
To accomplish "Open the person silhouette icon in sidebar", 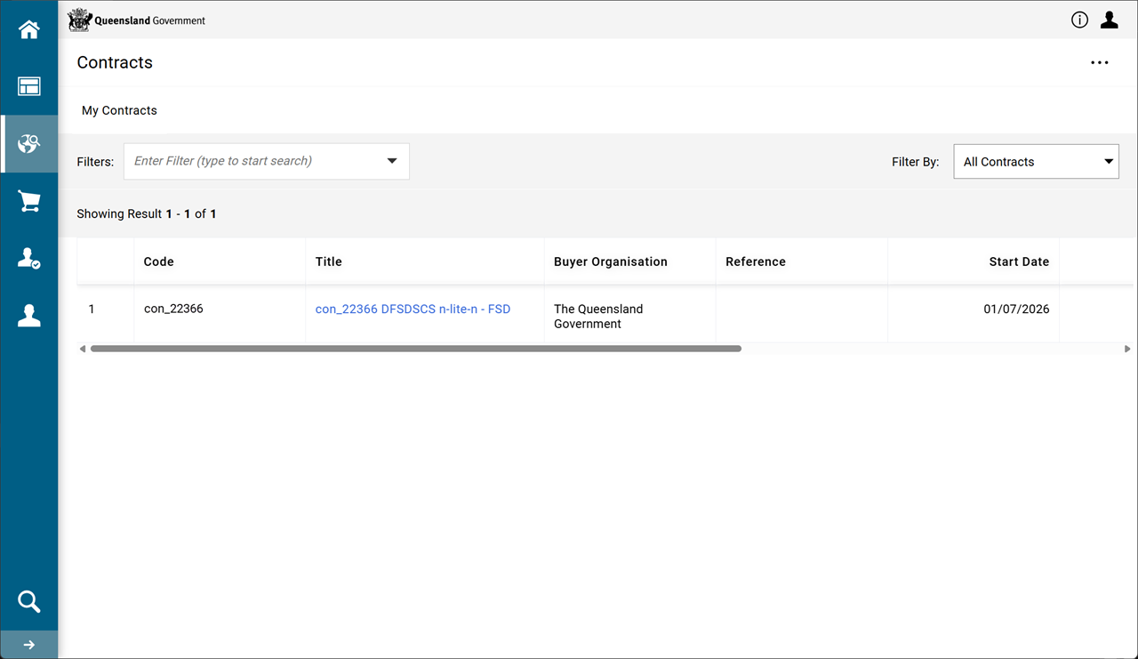I will click(29, 316).
